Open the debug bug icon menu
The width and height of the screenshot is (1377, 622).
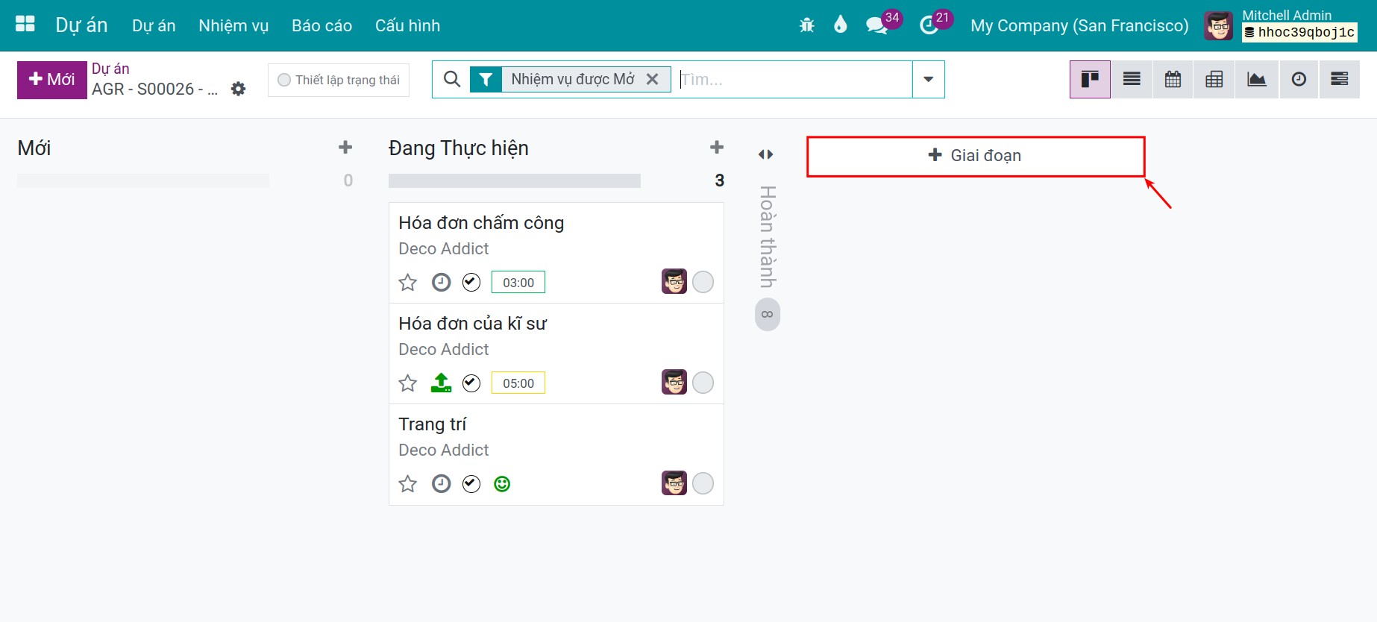tap(807, 25)
